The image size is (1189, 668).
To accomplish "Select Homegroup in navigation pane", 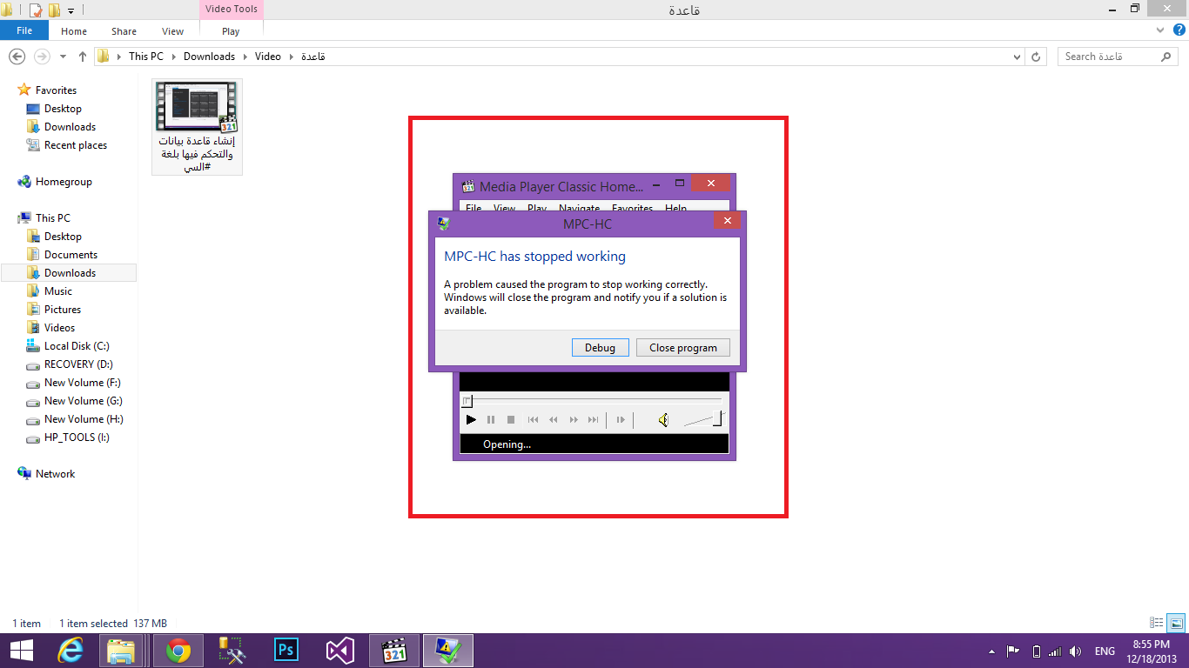I will [64, 182].
